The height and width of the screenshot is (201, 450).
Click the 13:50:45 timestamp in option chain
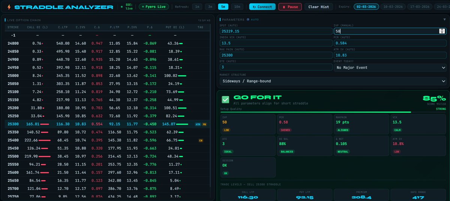click(x=204, y=20)
